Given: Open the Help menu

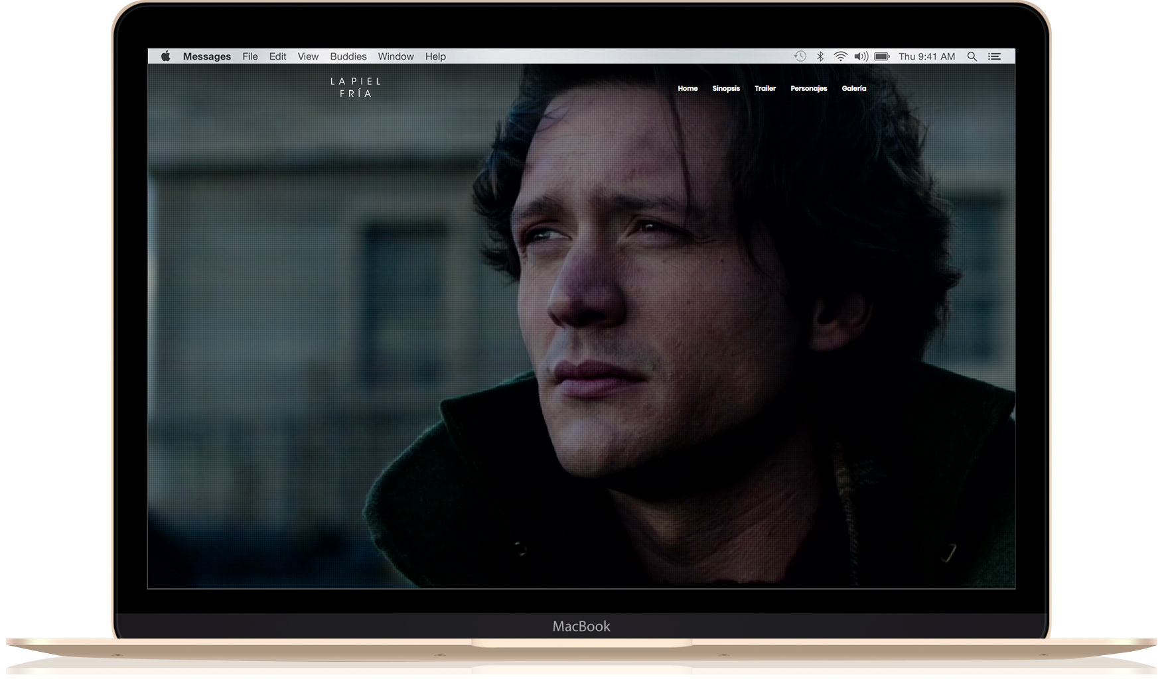Looking at the screenshot, I should click(x=435, y=56).
